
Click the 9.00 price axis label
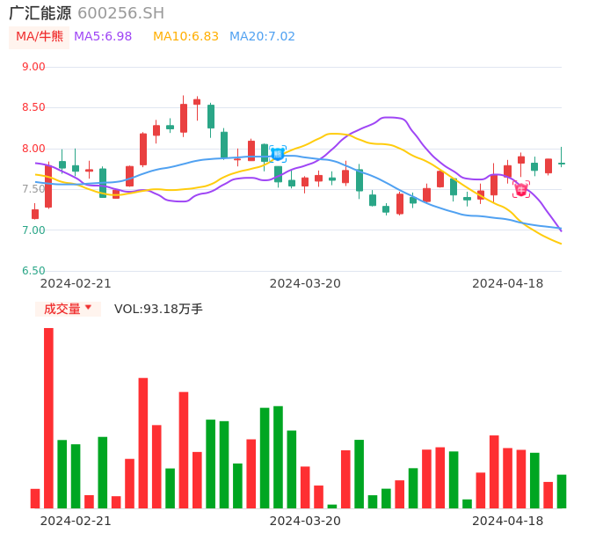click(33, 67)
